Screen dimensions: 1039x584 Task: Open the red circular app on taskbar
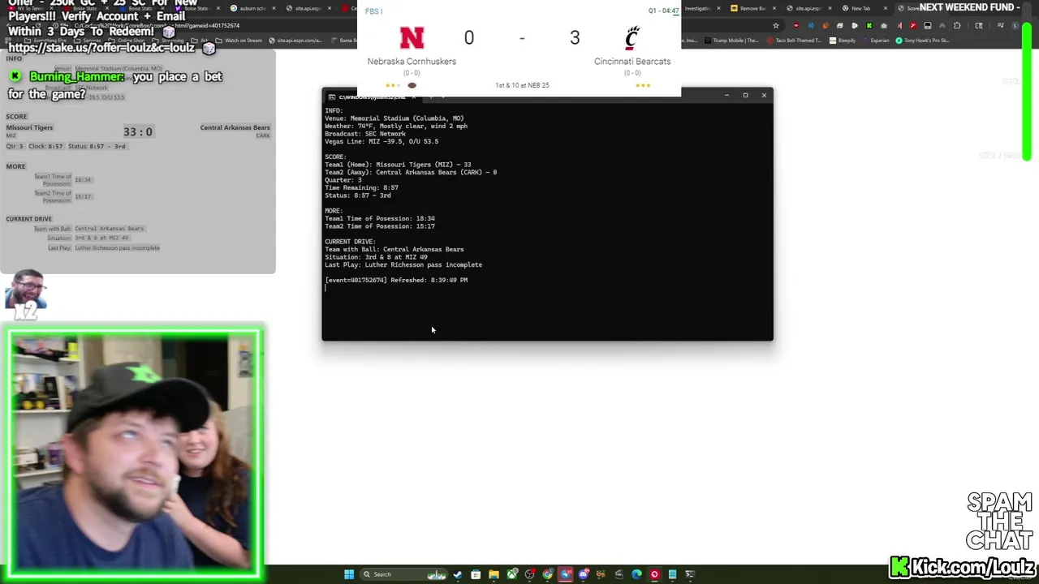click(654, 574)
